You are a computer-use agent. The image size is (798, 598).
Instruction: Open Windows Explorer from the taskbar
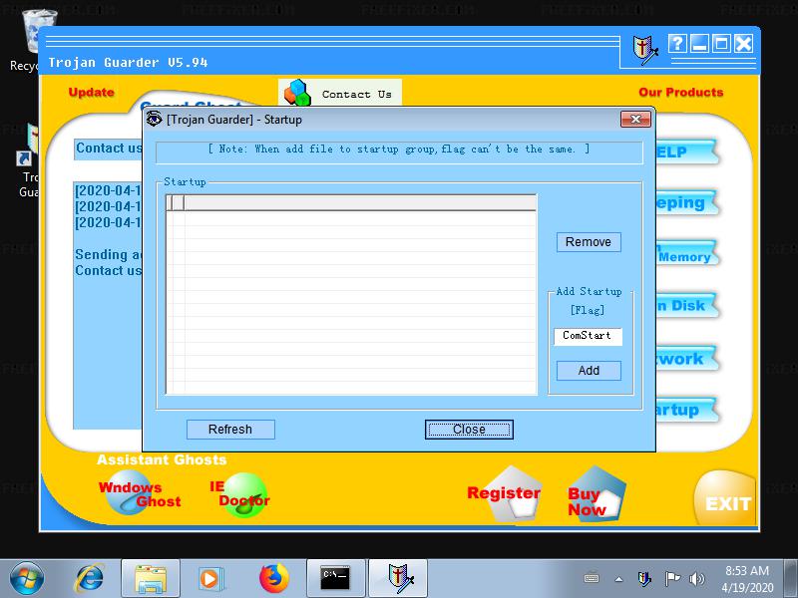click(x=151, y=579)
